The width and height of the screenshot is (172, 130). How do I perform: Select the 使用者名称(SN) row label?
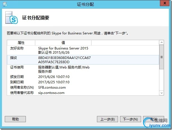click(22, 87)
